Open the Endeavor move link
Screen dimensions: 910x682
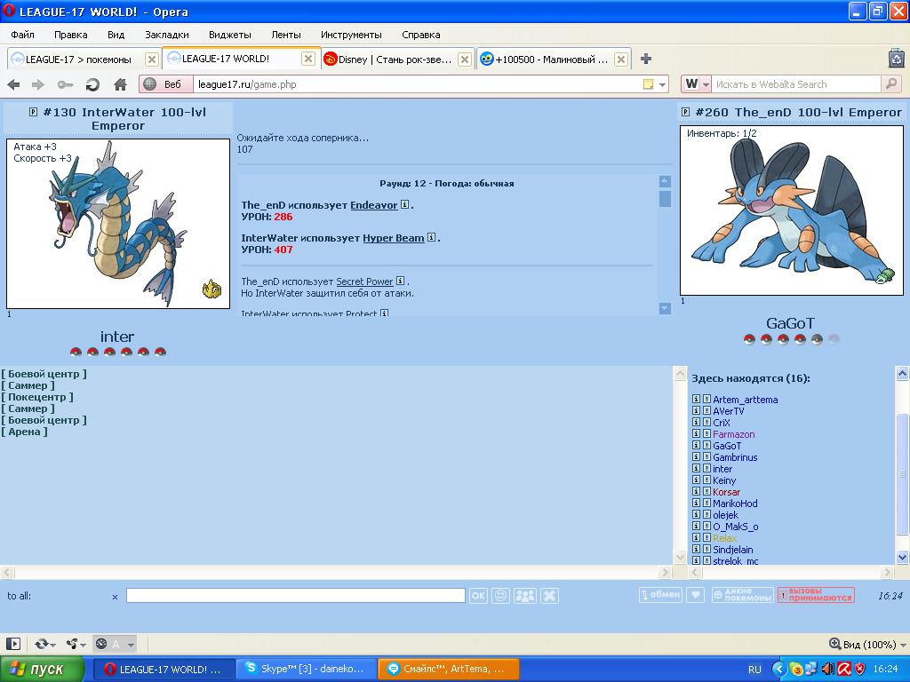click(x=374, y=205)
